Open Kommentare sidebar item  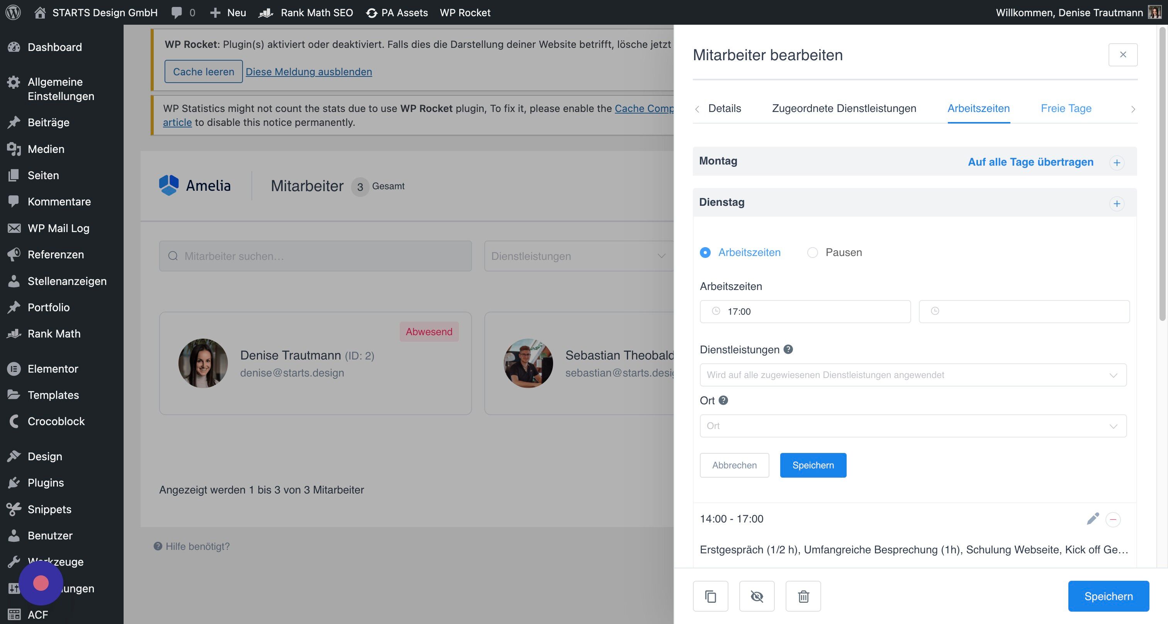tap(59, 201)
